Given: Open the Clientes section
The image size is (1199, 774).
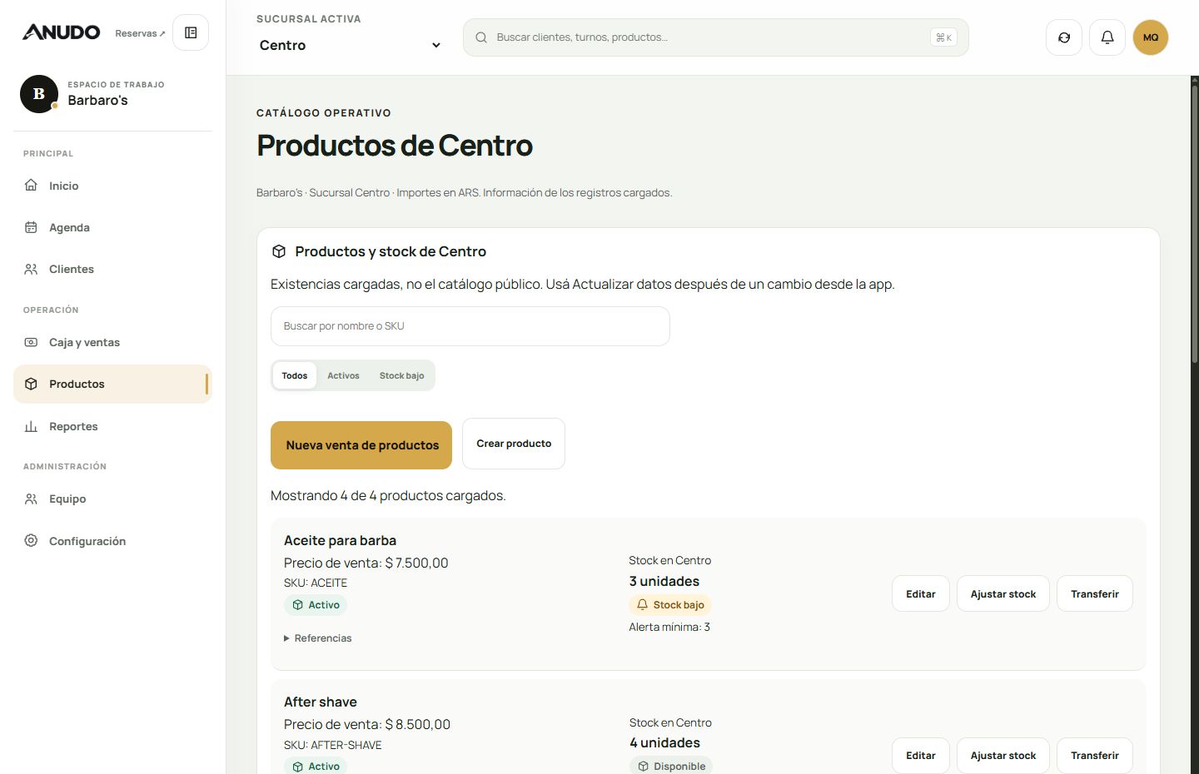Looking at the screenshot, I should [x=112, y=269].
